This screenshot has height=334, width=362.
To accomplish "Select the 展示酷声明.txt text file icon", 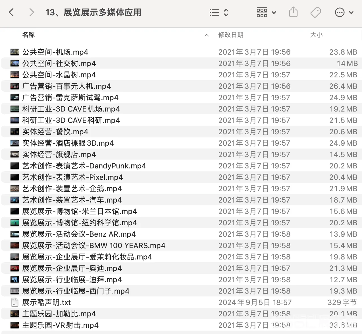I will coord(14,302).
